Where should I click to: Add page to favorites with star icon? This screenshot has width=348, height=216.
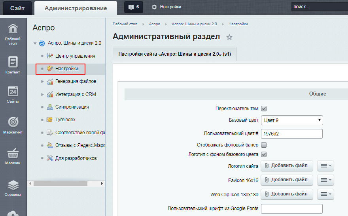tap(229, 37)
